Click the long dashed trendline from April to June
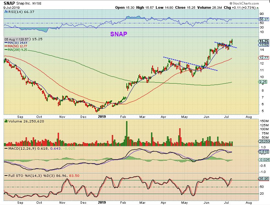The height and width of the screenshot is (205, 270). point(190,63)
